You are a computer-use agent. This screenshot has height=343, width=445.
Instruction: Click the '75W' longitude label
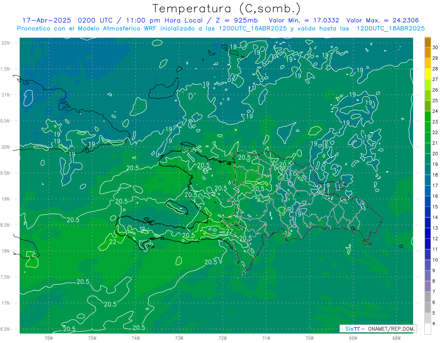[x=92, y=337]
